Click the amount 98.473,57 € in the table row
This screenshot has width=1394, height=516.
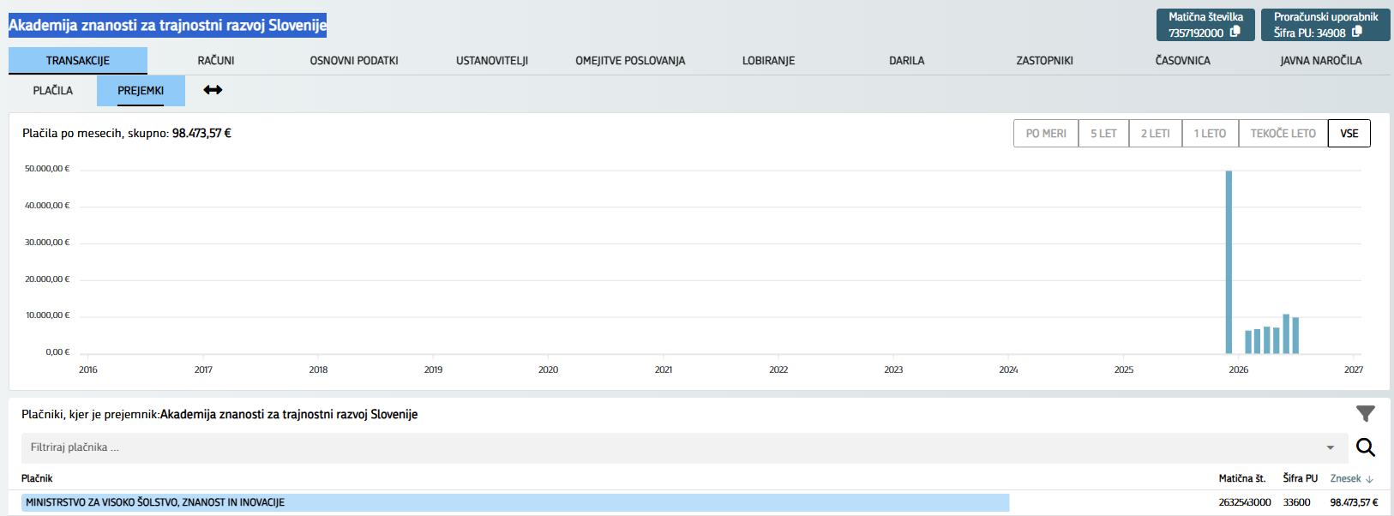(x=1354, y=502)
